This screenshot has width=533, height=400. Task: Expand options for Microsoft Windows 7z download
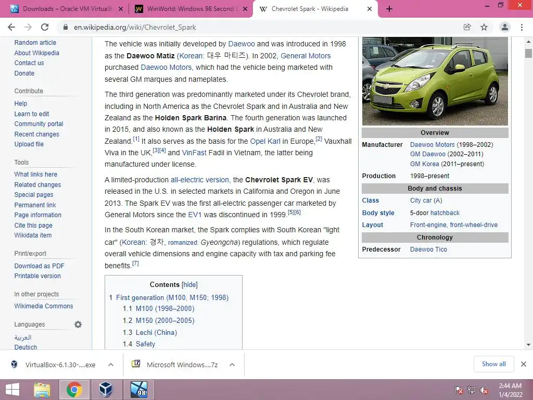click(232, 365)
